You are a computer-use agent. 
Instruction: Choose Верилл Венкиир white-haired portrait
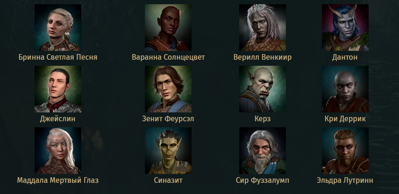[x=263, y=28]
